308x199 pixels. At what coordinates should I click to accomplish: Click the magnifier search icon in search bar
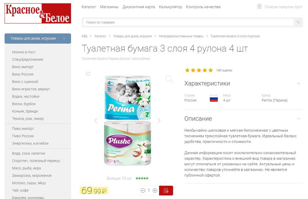298,22
